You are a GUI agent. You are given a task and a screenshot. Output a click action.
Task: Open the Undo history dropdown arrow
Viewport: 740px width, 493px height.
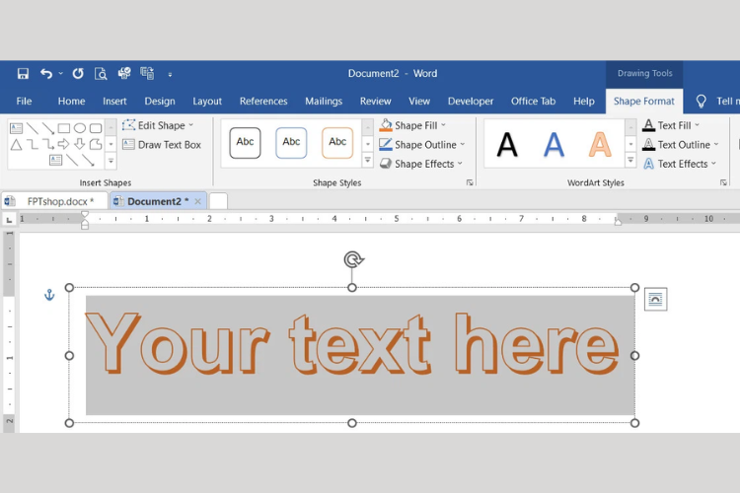pos(61,74)
